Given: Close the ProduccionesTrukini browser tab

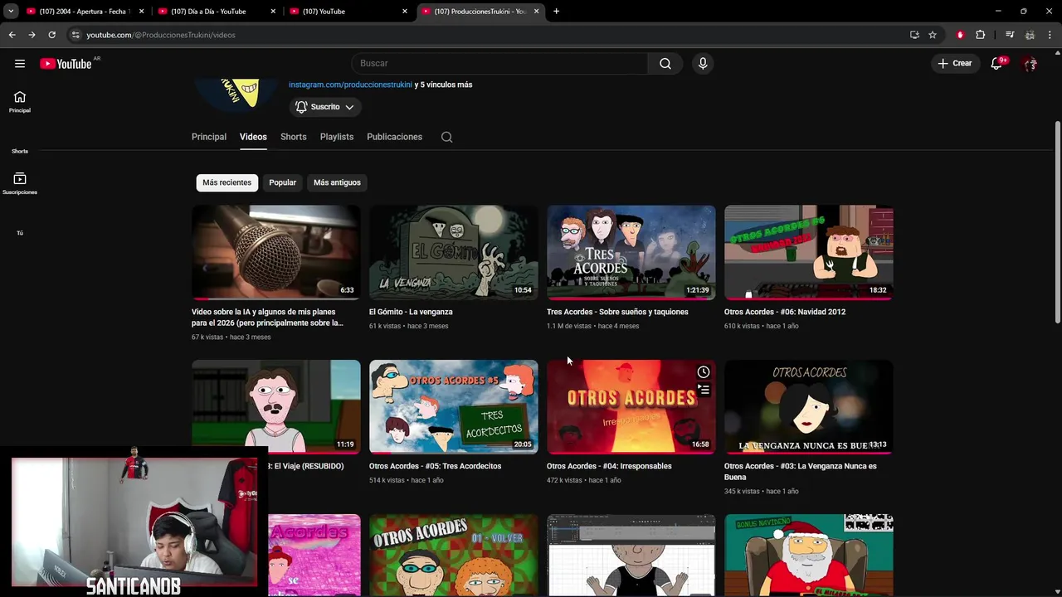Looking at the screenshot, I should click(536, 12).
